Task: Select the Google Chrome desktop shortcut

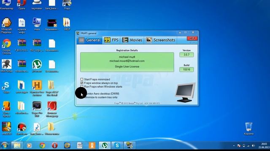Action: click(x=7, y=47)
